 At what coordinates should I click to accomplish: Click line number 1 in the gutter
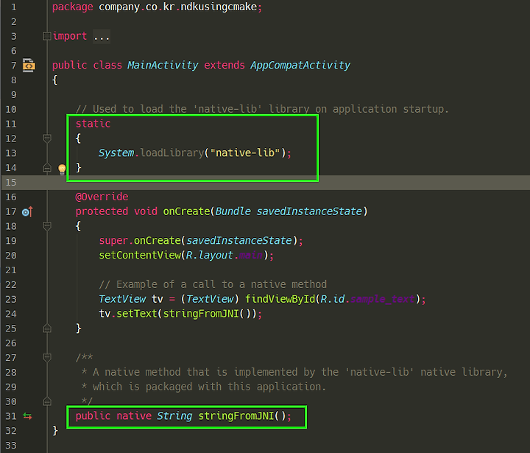click(x=14, y=7)
